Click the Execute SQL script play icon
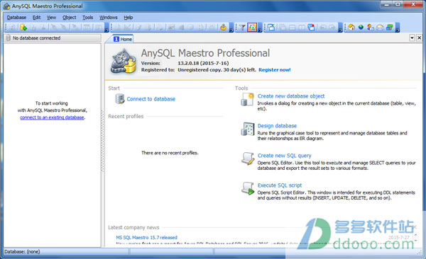Screen dimensions: 426x259 248,188
